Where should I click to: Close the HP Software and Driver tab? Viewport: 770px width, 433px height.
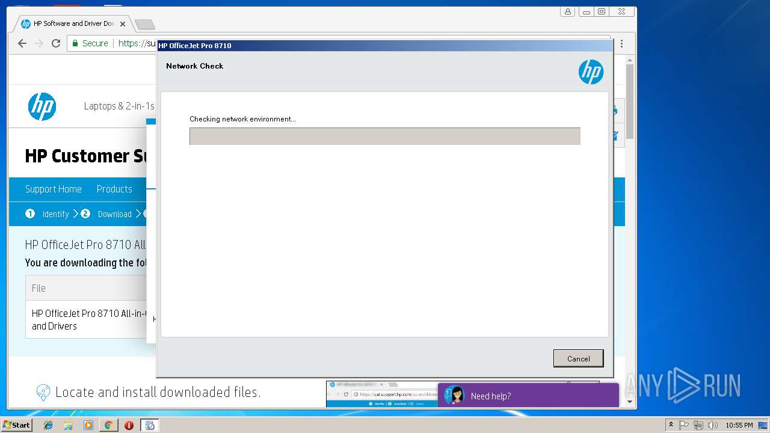tap(123, 24)
